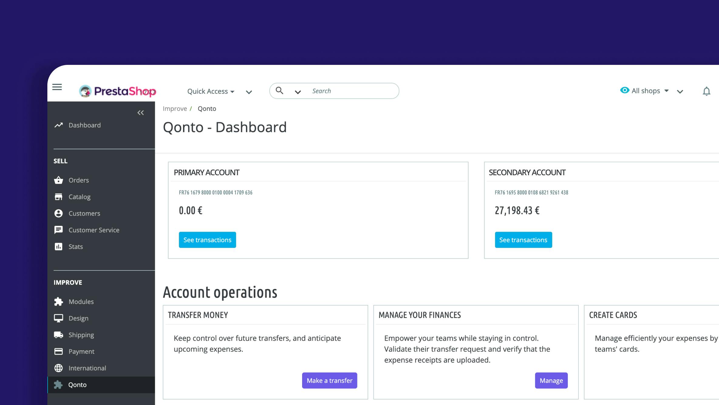Image resolution: width=719 pixels, height=405 pixels.
Task: Click the Orders basket icon
Action: click(x=59, y=180)
